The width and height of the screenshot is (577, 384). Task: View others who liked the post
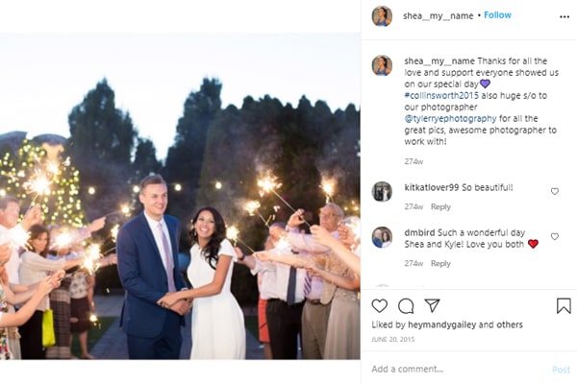[x=512, y=325]
